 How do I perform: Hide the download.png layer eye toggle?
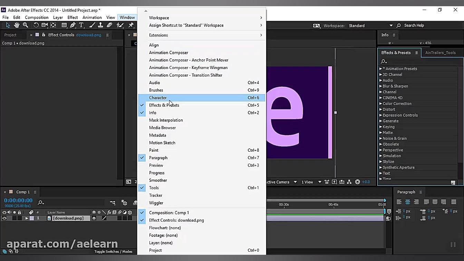coord(4,218)
